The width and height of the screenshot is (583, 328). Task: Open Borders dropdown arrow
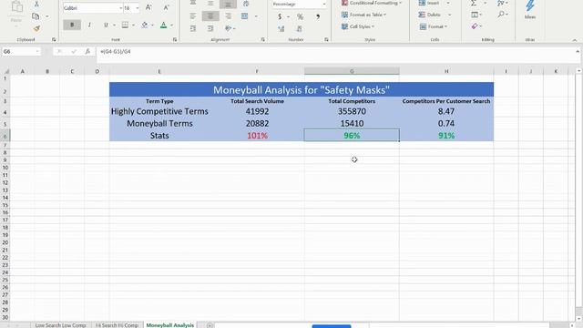pos(133,26)
